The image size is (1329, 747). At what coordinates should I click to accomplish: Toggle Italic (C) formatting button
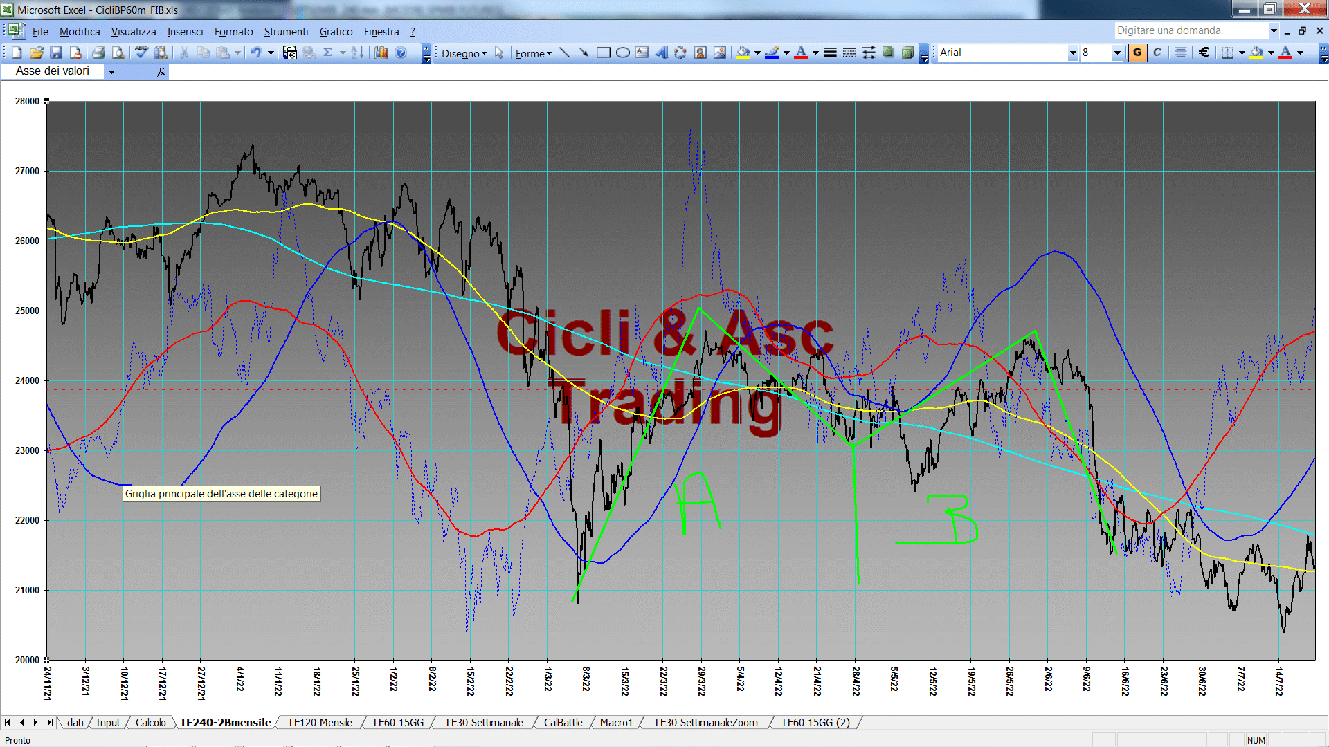point(1157,53)
